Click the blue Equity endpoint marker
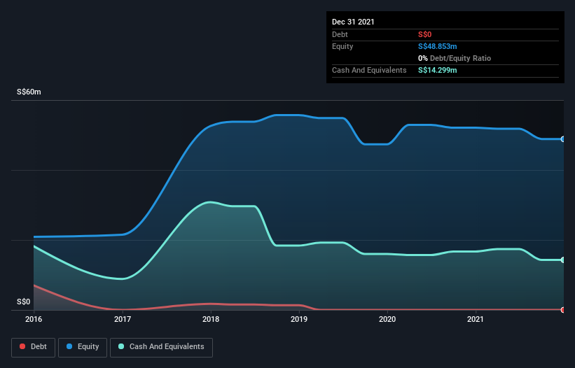The width and height of the screenshot is (575, 368). pyautogui.click(x=563, y=139)
